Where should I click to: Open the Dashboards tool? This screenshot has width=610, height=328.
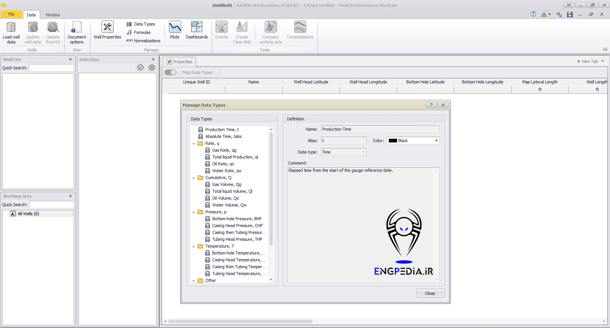pyautogui.click(x=196, y=28)
